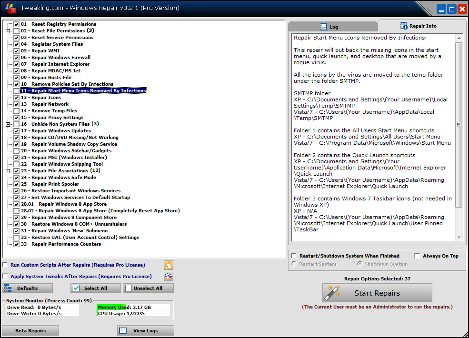Click 'Repair Options Selected: 37' text
The height and width of the screenshot is (338, 469).
tap(377, 279)
